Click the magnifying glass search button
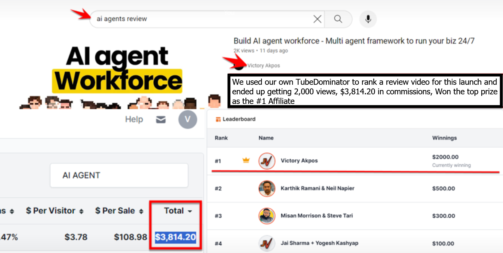 [x=338, y=19]
